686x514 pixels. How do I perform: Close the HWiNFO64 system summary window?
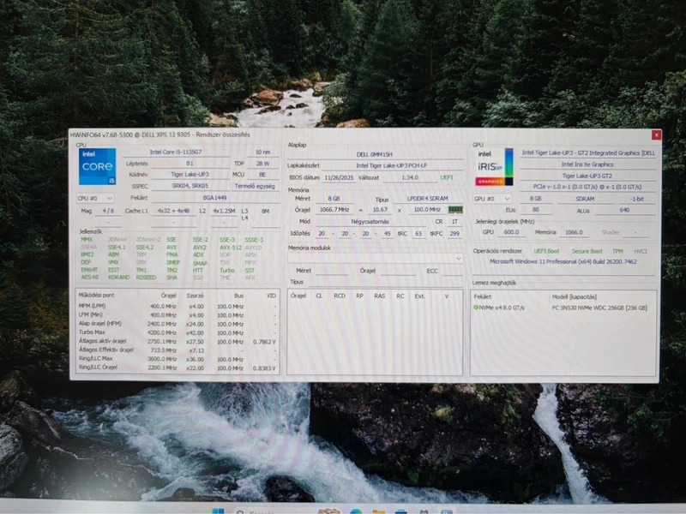click(x=656, y=135)
